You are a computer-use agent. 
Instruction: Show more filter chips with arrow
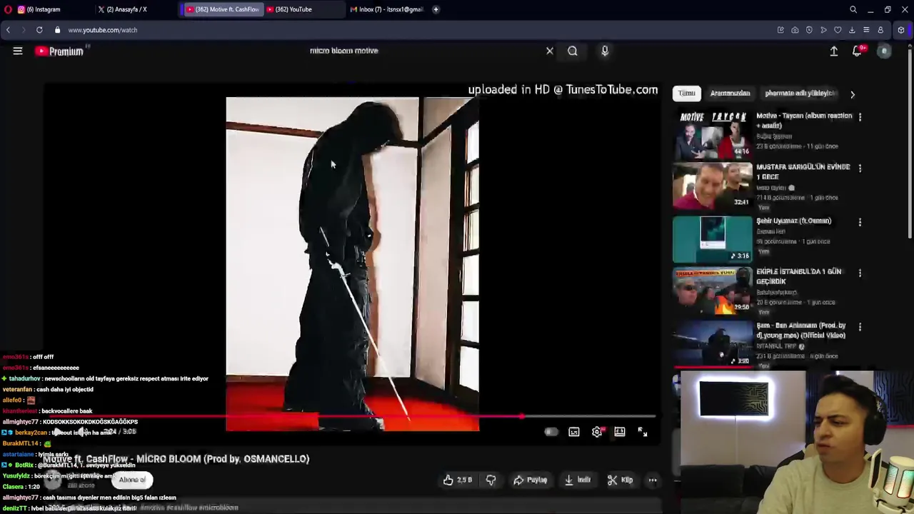click(852, 94)
